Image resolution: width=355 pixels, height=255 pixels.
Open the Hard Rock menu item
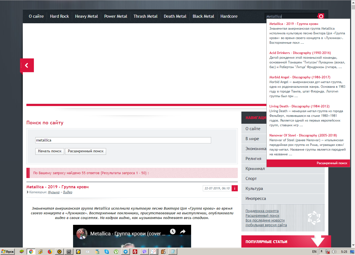(x=59, y=16)
